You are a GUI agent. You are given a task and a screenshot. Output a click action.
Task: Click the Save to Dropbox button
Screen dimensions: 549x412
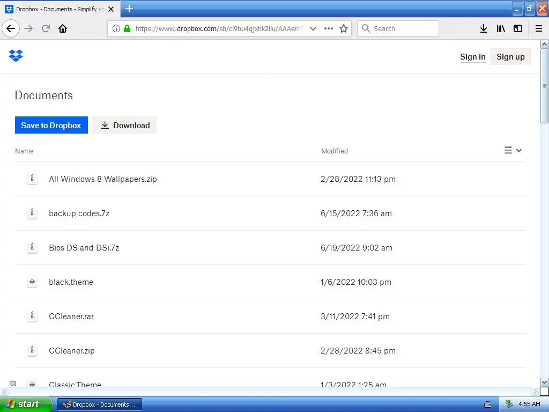51,125
